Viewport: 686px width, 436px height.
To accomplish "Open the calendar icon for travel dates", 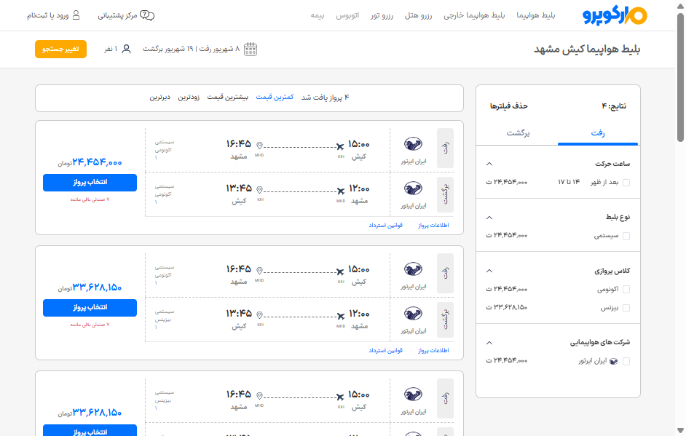I will (x=251, y=49).
